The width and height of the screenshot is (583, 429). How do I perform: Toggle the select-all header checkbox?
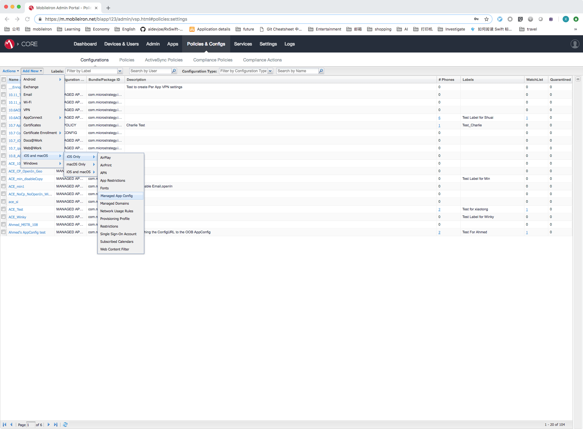(4, 80)
